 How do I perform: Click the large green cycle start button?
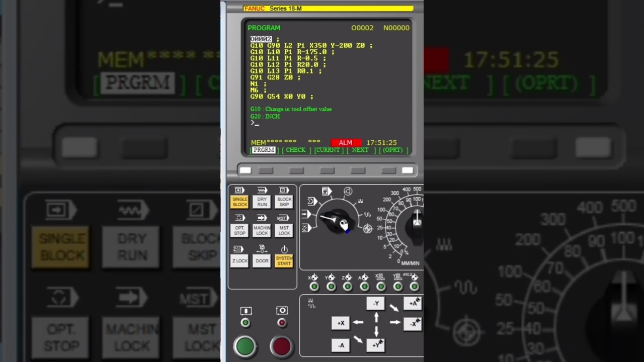tap(246, 346)
